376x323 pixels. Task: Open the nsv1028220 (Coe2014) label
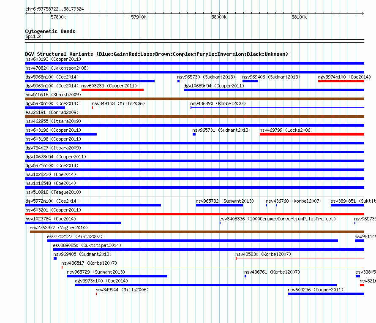point(51,174)
